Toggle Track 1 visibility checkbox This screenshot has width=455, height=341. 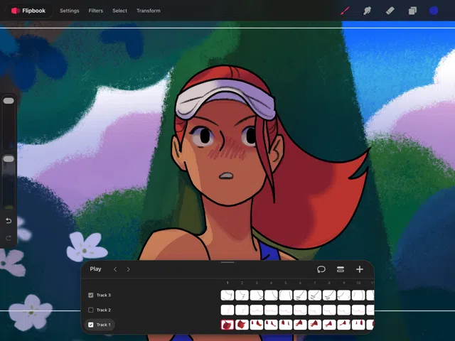[x=91, y=325]
